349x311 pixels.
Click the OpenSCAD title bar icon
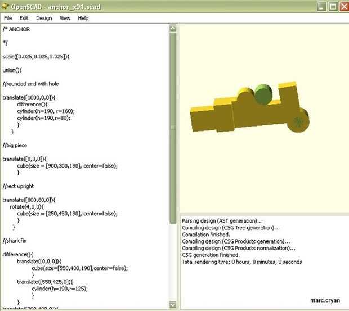5,6
